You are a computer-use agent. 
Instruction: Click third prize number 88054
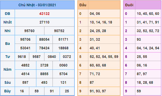click(x=44, y=39)
